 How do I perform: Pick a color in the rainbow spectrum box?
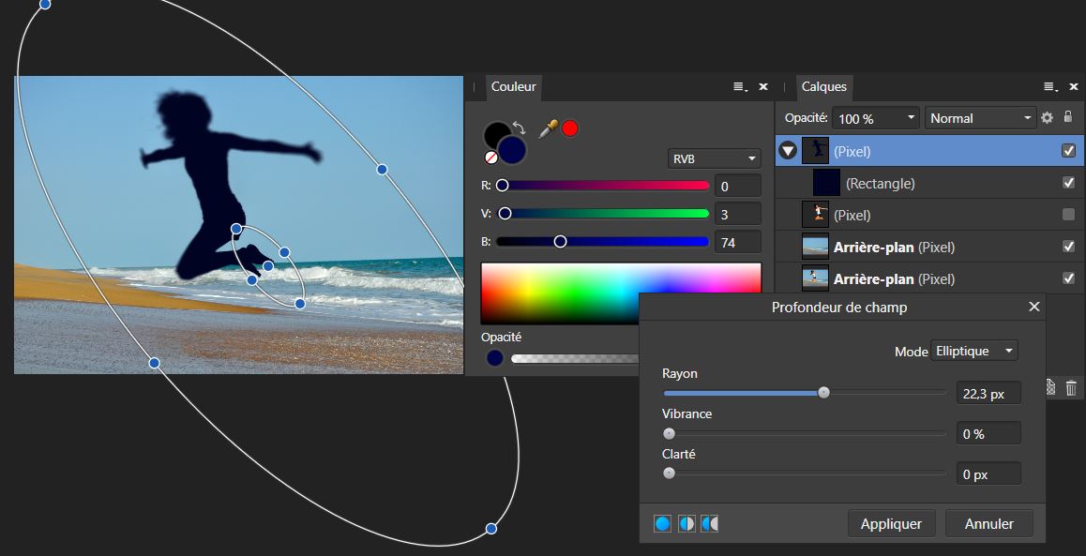tap(621, 293)
